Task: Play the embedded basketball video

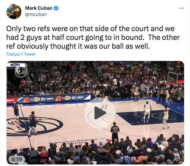Action: click(100, 113)
